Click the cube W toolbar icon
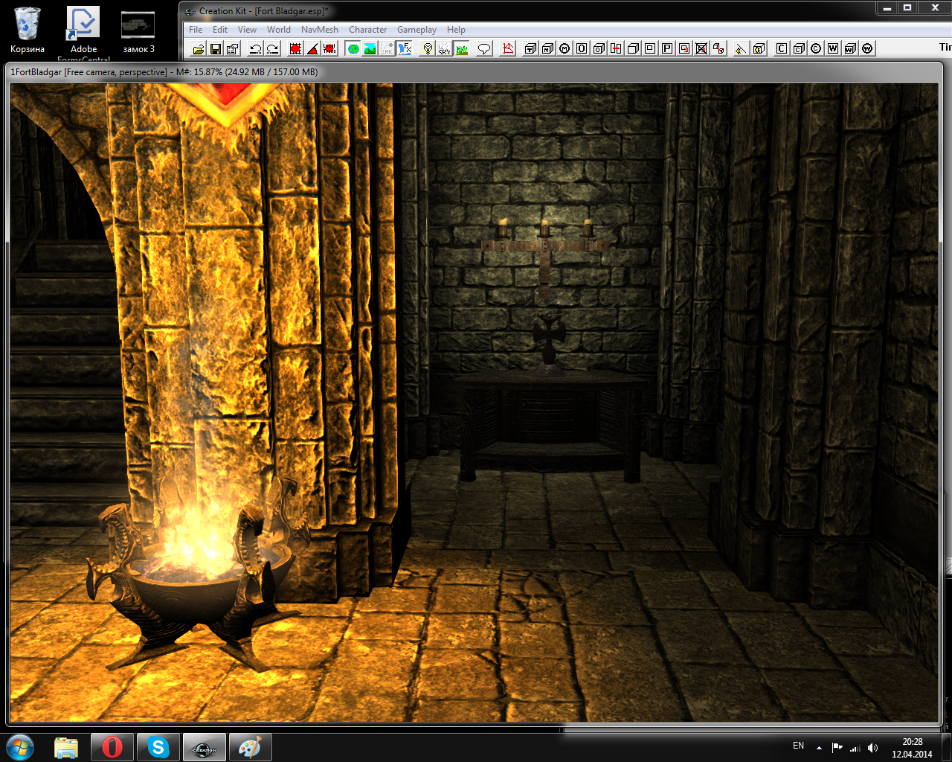The height and width of the screenshot is (762, 952). click(x=850, y=48)
